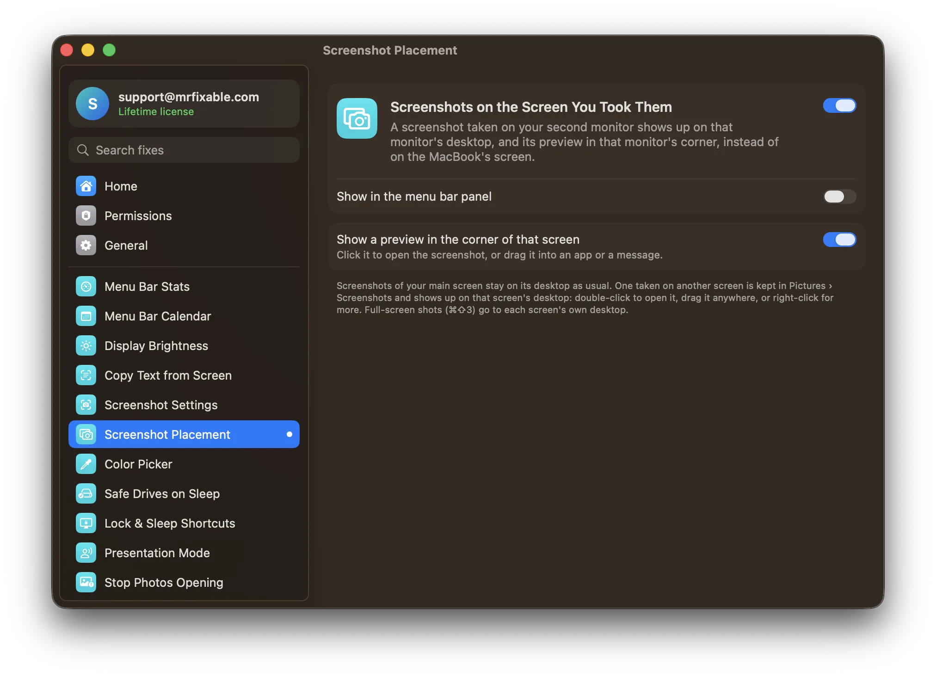Select Color Picker label
Screen dimensions: 936x677
[x=138, y=464]
